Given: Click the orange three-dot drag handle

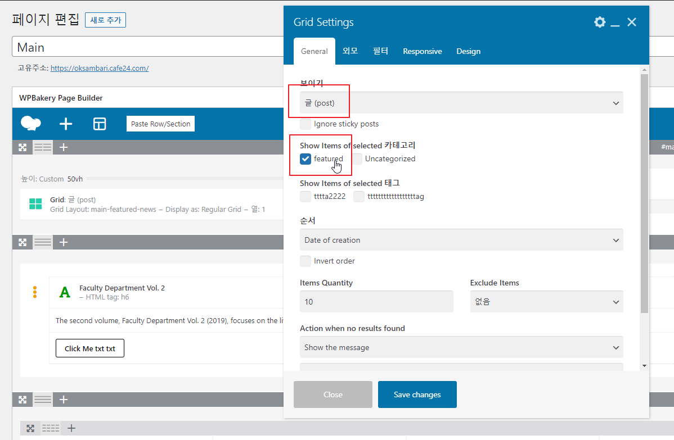Looking at the screenshot, I should 35,292.
